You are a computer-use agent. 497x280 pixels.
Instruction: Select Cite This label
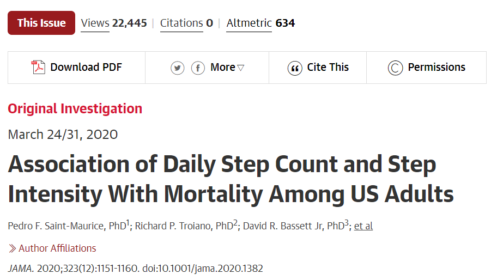tap(328, 68)
